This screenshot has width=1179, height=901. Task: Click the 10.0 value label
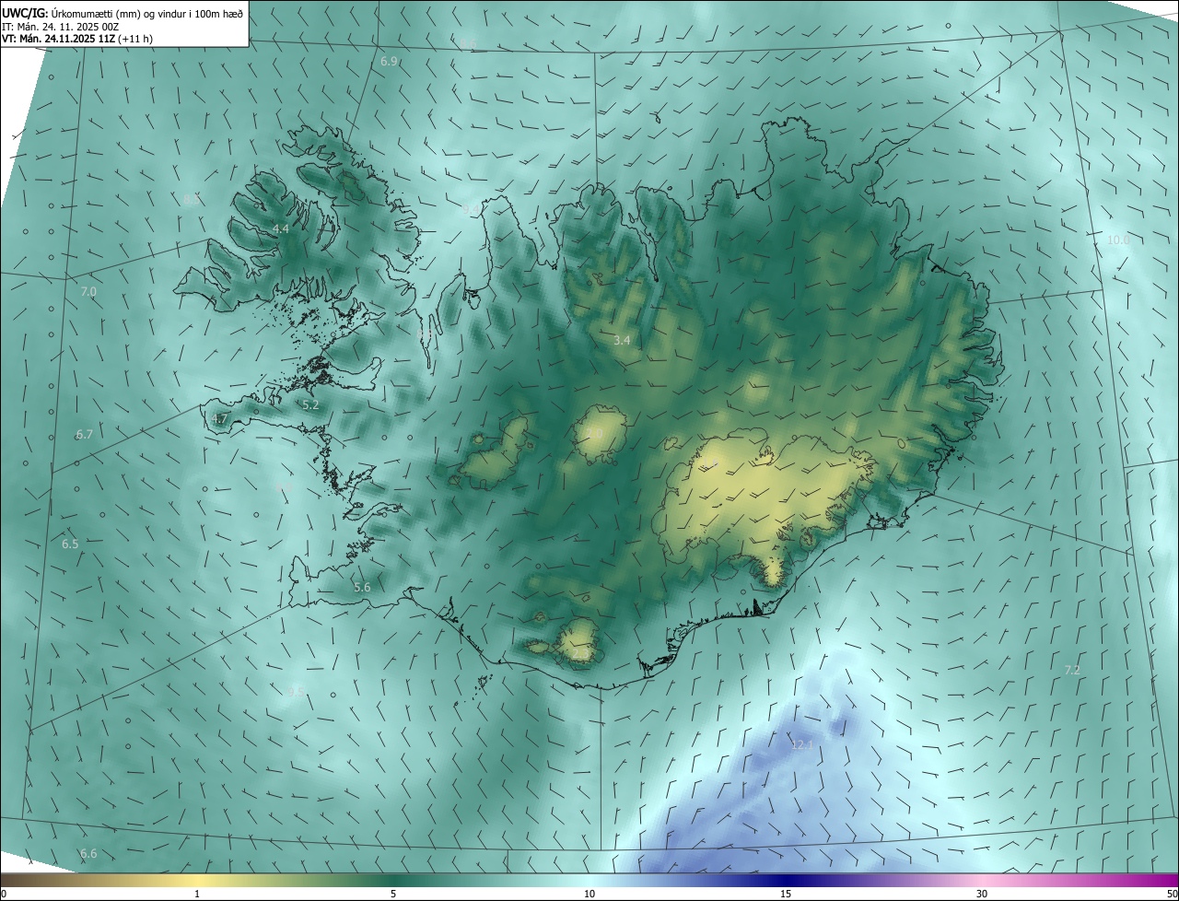(x=1118, y=240)
